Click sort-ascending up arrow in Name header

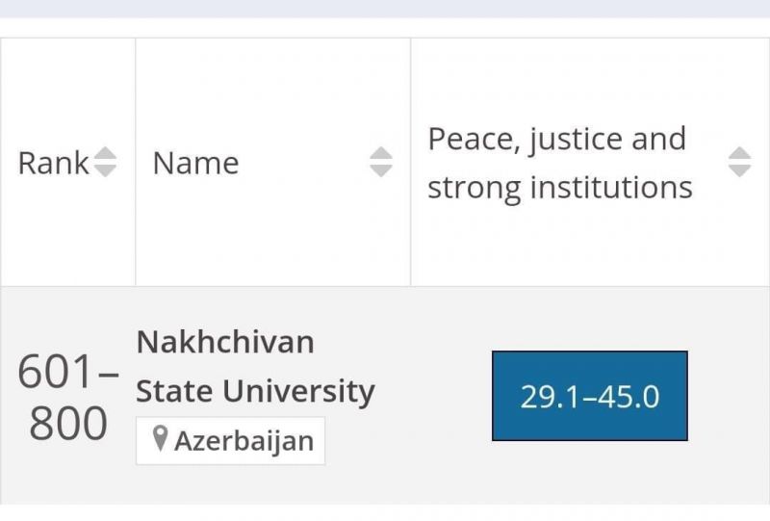pyautogui.click(x=381, y=153)
